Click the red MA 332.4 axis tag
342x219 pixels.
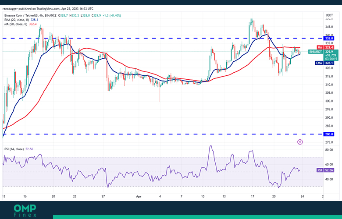pyautogui.click(x=325, y=47)
